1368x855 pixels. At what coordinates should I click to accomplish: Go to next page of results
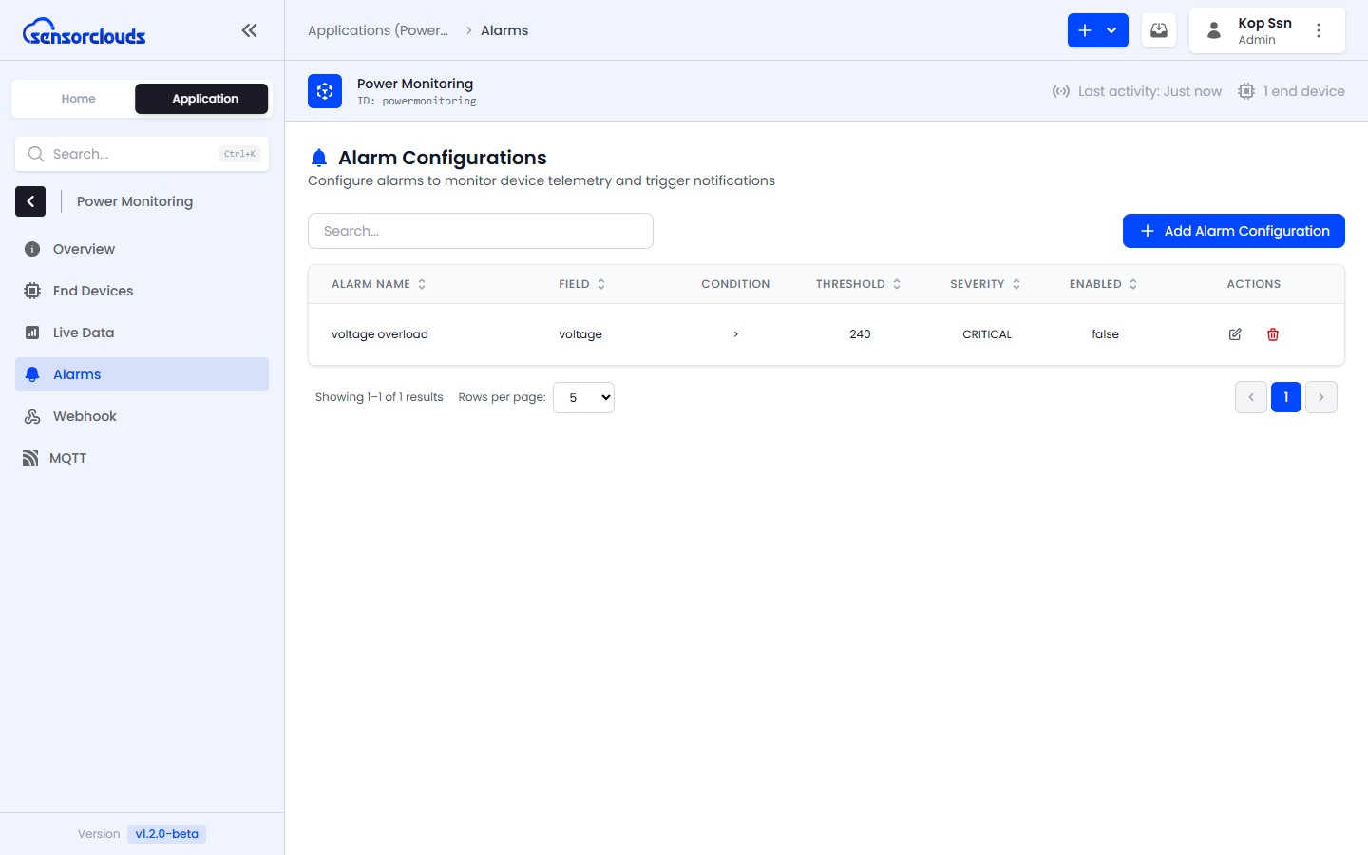pos(1320,397)
